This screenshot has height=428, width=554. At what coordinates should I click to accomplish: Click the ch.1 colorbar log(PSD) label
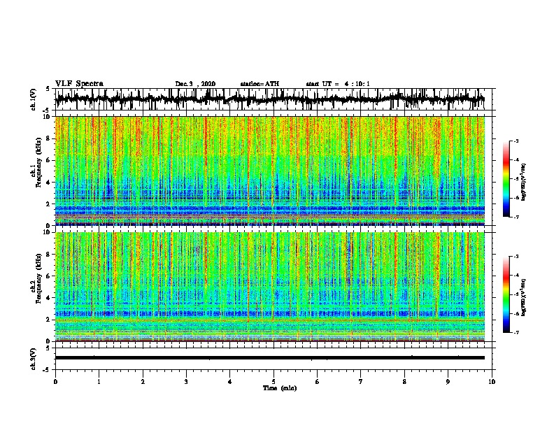(x=524, y=182)
